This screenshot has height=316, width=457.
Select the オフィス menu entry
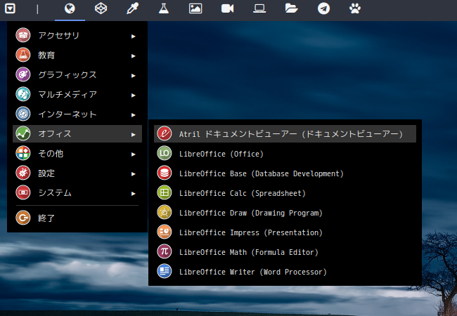click(77, 133)
